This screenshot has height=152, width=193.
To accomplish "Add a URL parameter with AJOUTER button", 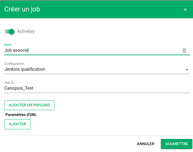I will click(x=18, y=124).
